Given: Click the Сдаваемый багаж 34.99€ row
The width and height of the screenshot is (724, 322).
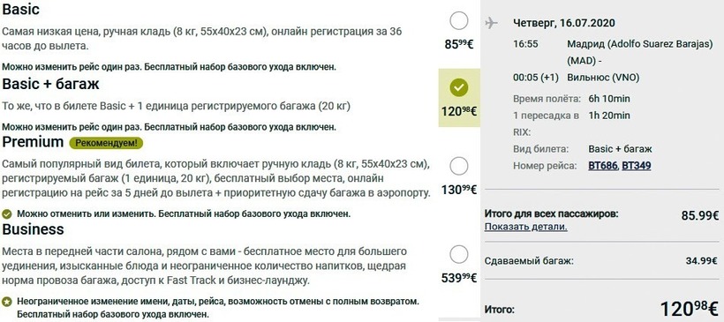Looking at the screenshot, I should [x=601, y=261].
